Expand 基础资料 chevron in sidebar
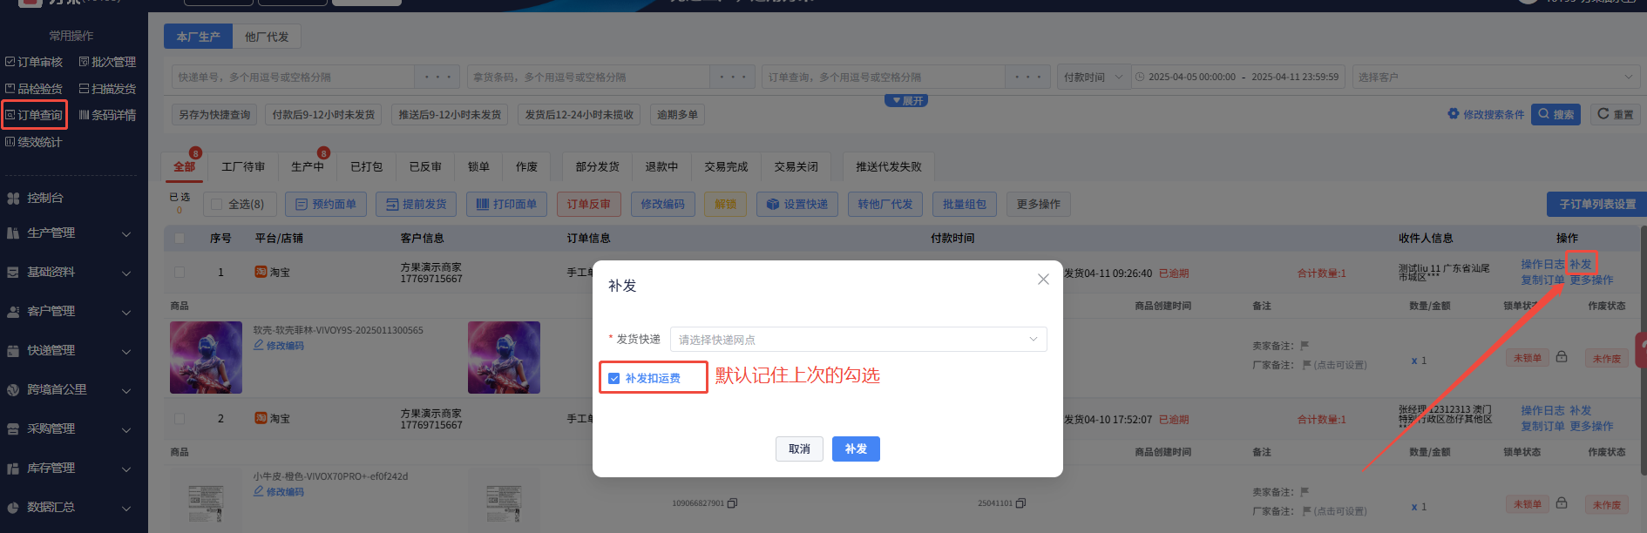1647x533 pixels. pos(126,273)
